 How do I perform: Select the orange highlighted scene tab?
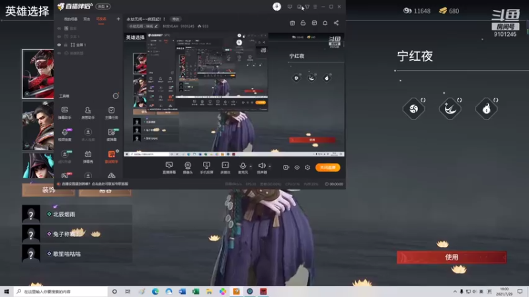101,19
